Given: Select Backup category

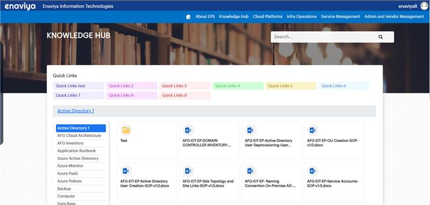Looking at the screenshot, I should point(81,189).
